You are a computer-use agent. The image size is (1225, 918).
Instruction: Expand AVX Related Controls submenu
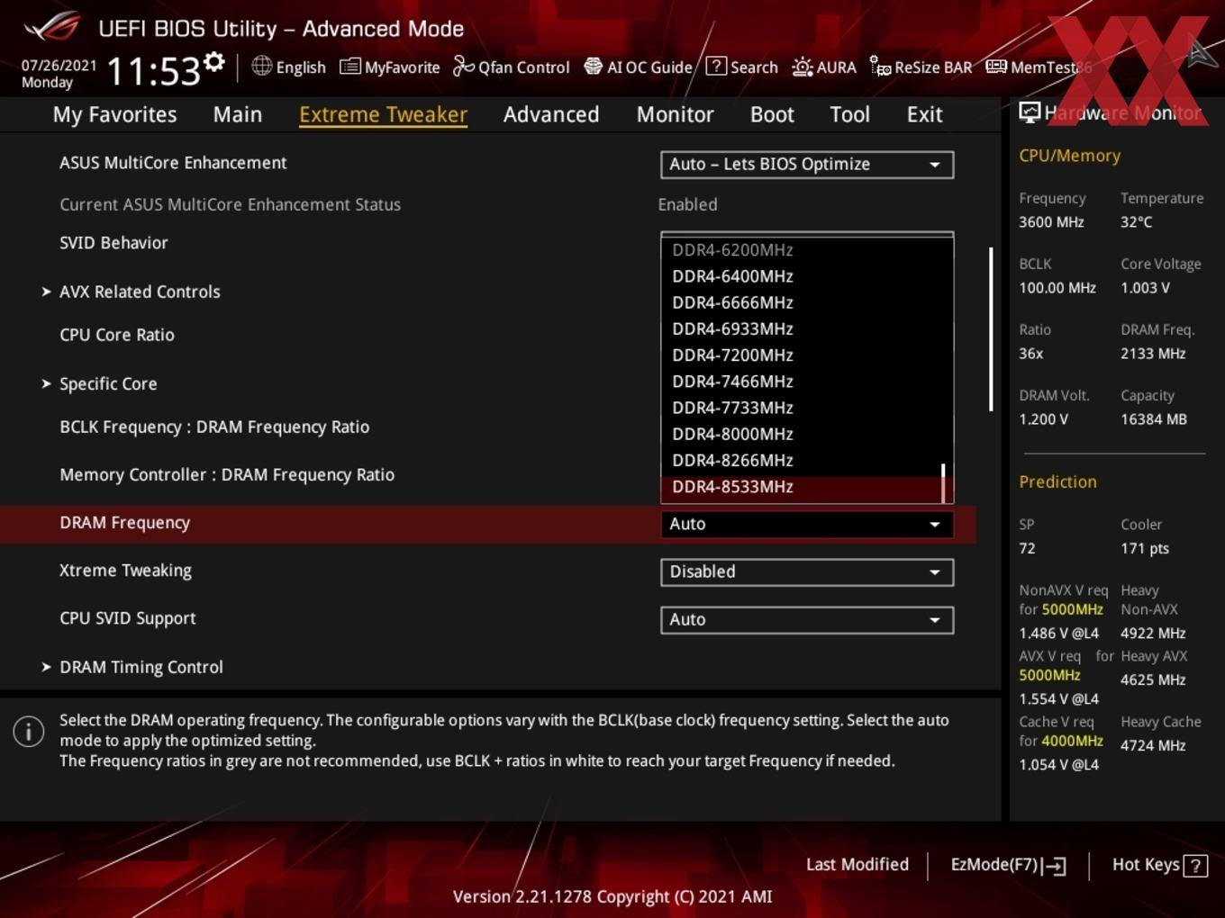[140, 292]
